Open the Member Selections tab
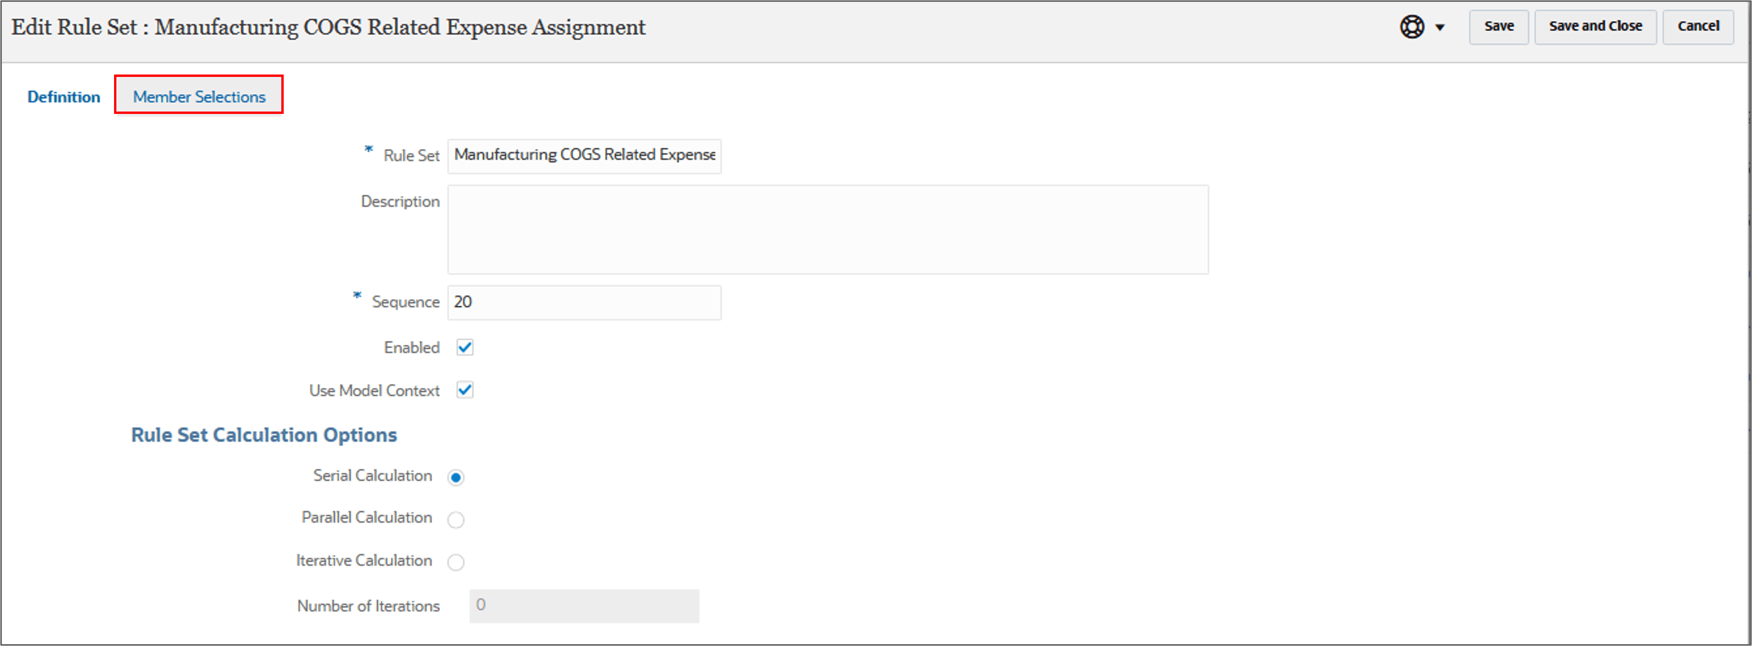This screenshot has height=646, width=1752. pyautogui.click(x=199, y=97)
